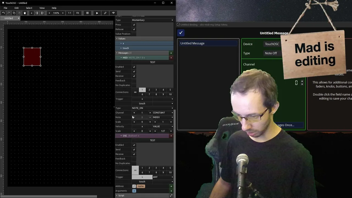Screen dimensions: 352x198
Task: Maximize script editor with expand arrows icon
Action: pos(171,196)
